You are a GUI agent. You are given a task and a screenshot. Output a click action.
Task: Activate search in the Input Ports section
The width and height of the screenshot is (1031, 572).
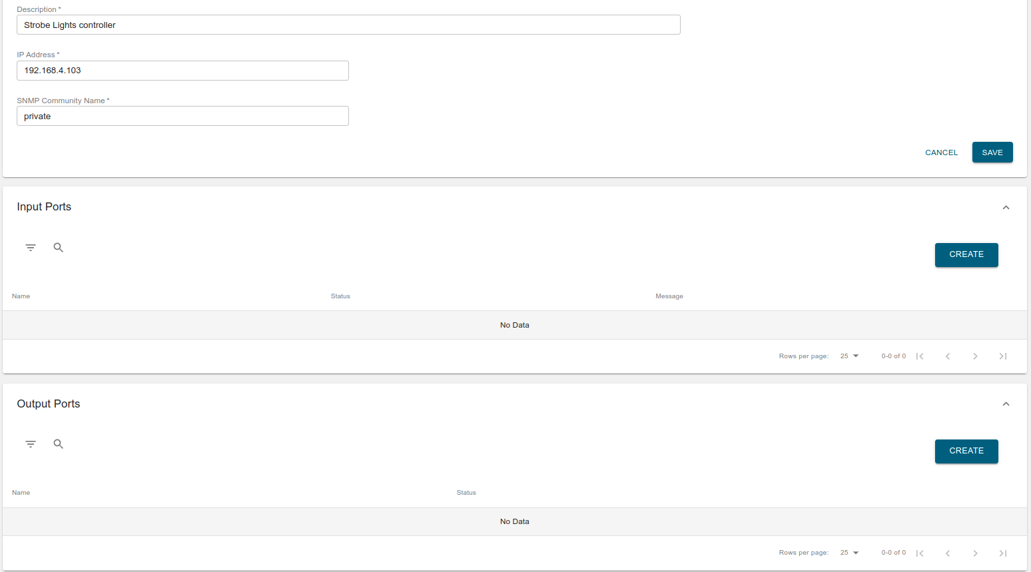click(59, 247)
